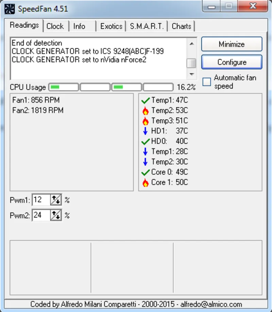Click inside the Pwm2 value field
Image resolution: width=272 pixels, height=312 pixels.
pos(41,215)
